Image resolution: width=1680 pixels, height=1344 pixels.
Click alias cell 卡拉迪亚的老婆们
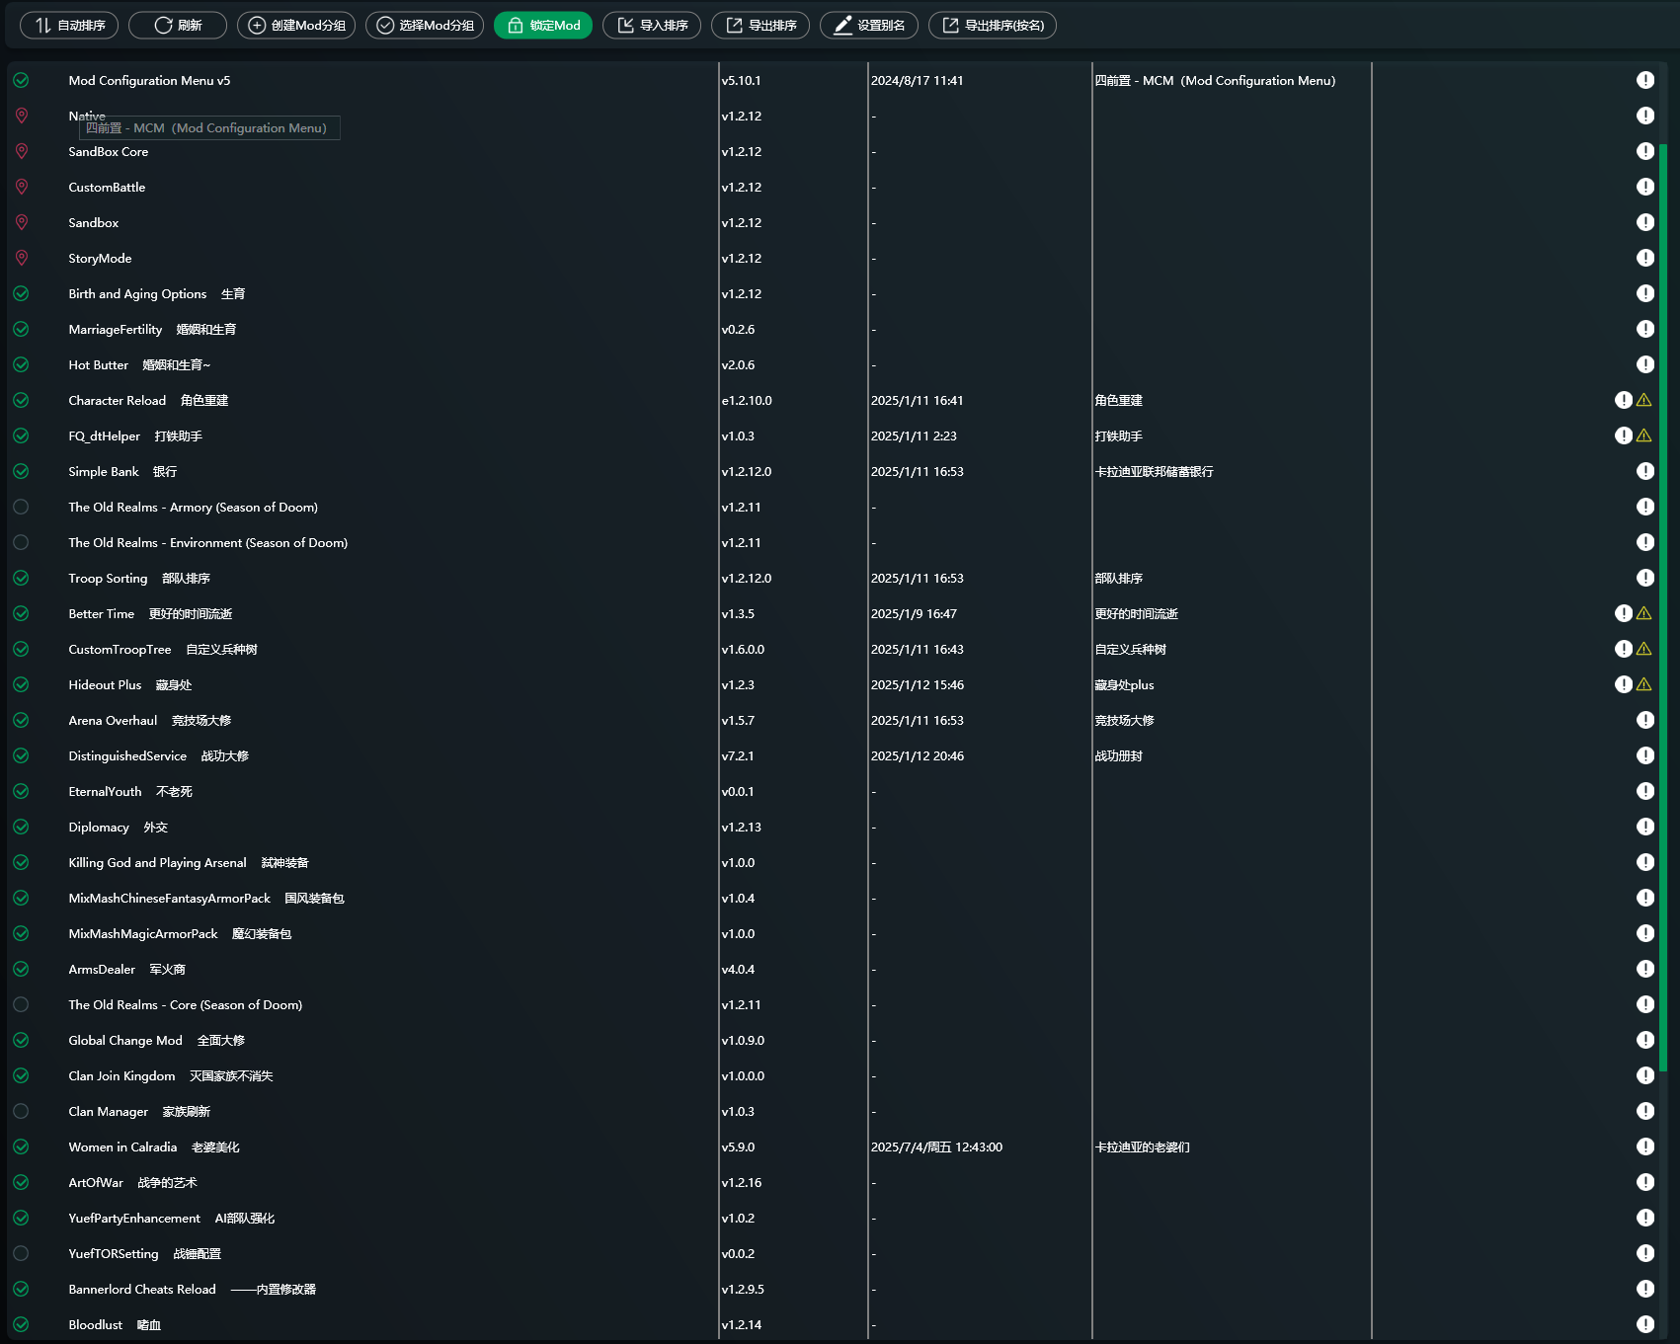tap(1142, 1147)
